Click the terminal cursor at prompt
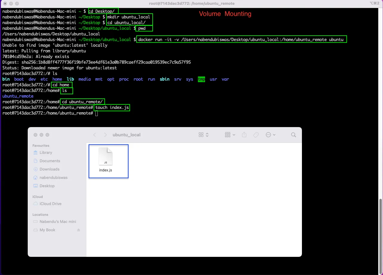The width and height of the screenshot is (383, 275). click(97, 113)
